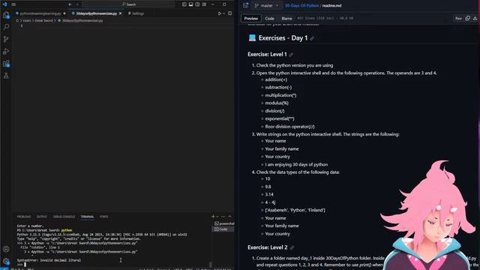Download the raw file icon

[475, 18]
